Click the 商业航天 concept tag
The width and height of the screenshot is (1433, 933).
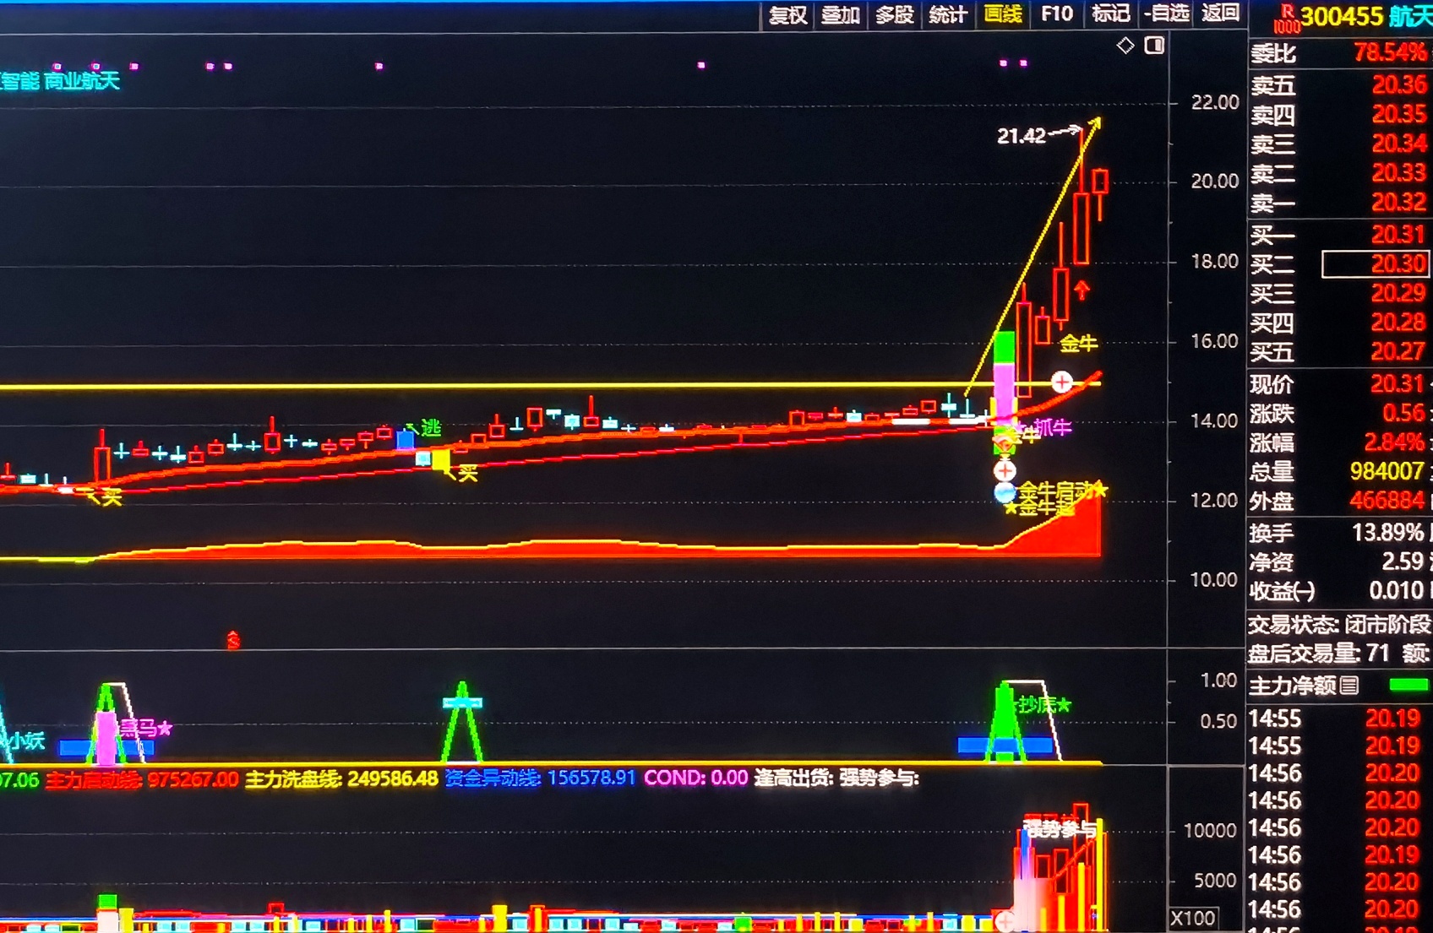coord(82,81)
